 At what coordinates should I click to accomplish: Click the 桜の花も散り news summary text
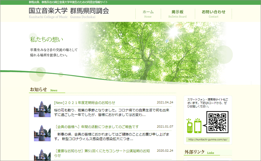click(x=111, y=112)
